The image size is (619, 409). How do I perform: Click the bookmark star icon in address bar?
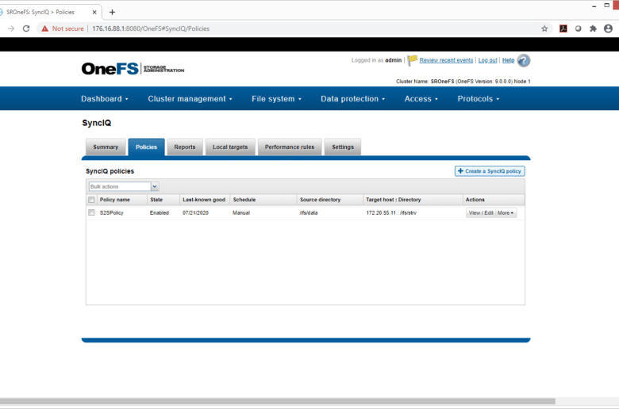point(544,29)
